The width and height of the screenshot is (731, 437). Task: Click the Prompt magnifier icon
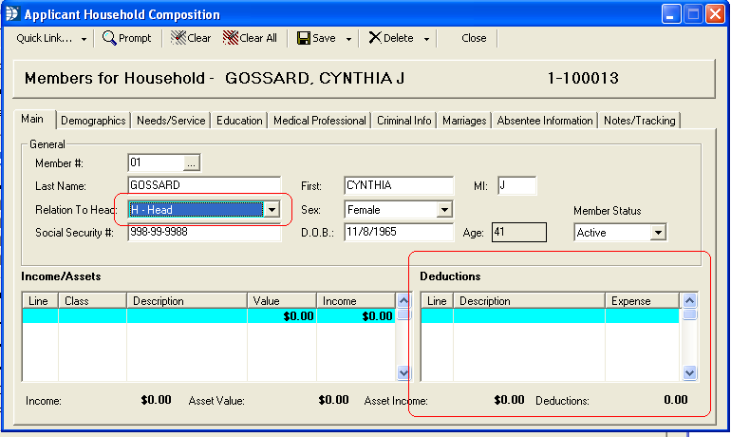[x=109, y=38]
